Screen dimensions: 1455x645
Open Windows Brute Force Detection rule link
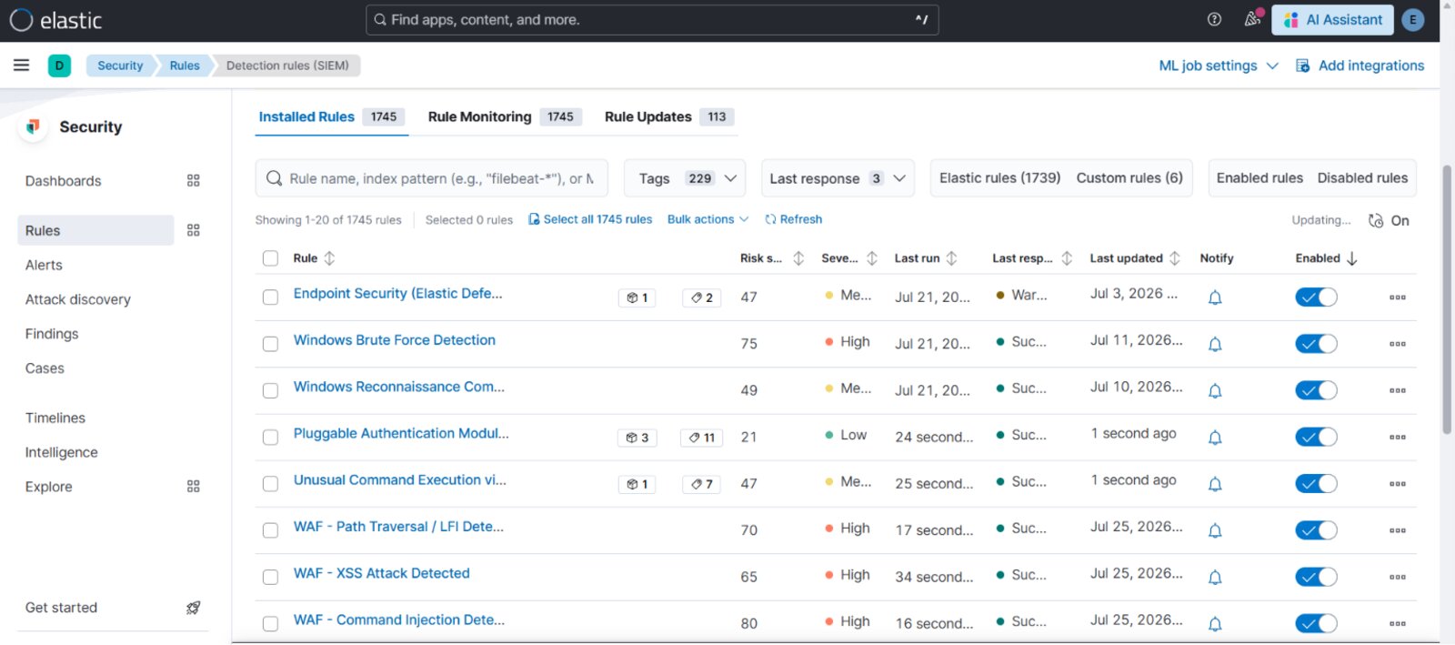395,340
